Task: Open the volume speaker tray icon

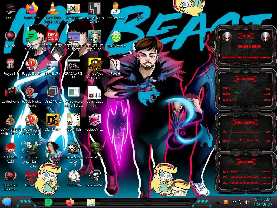Action: pyautogui.click(x=247, y=202)
